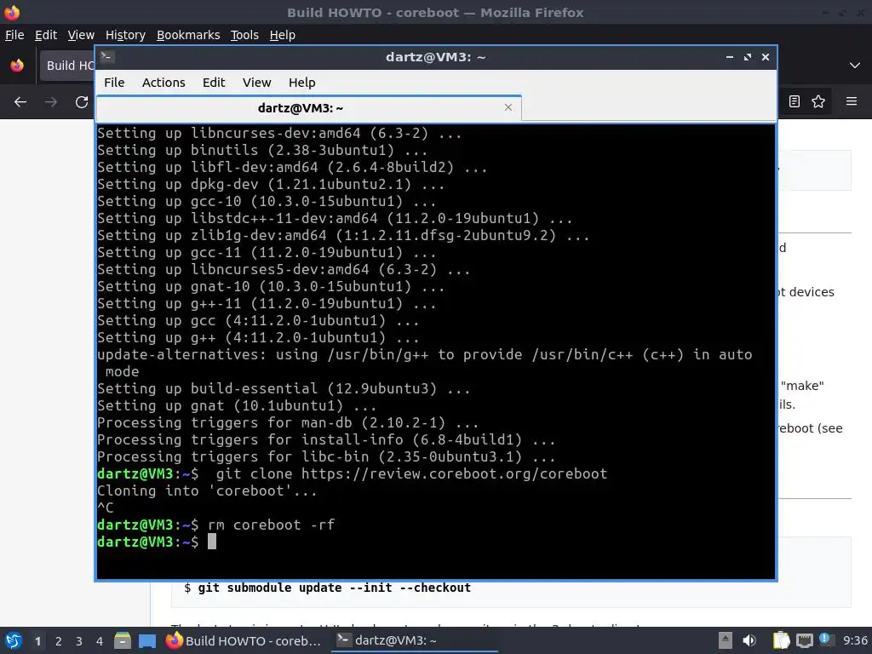Click the show desktop taskbar icon
This screenshot has width=872, height=654.
click(147, 640)
